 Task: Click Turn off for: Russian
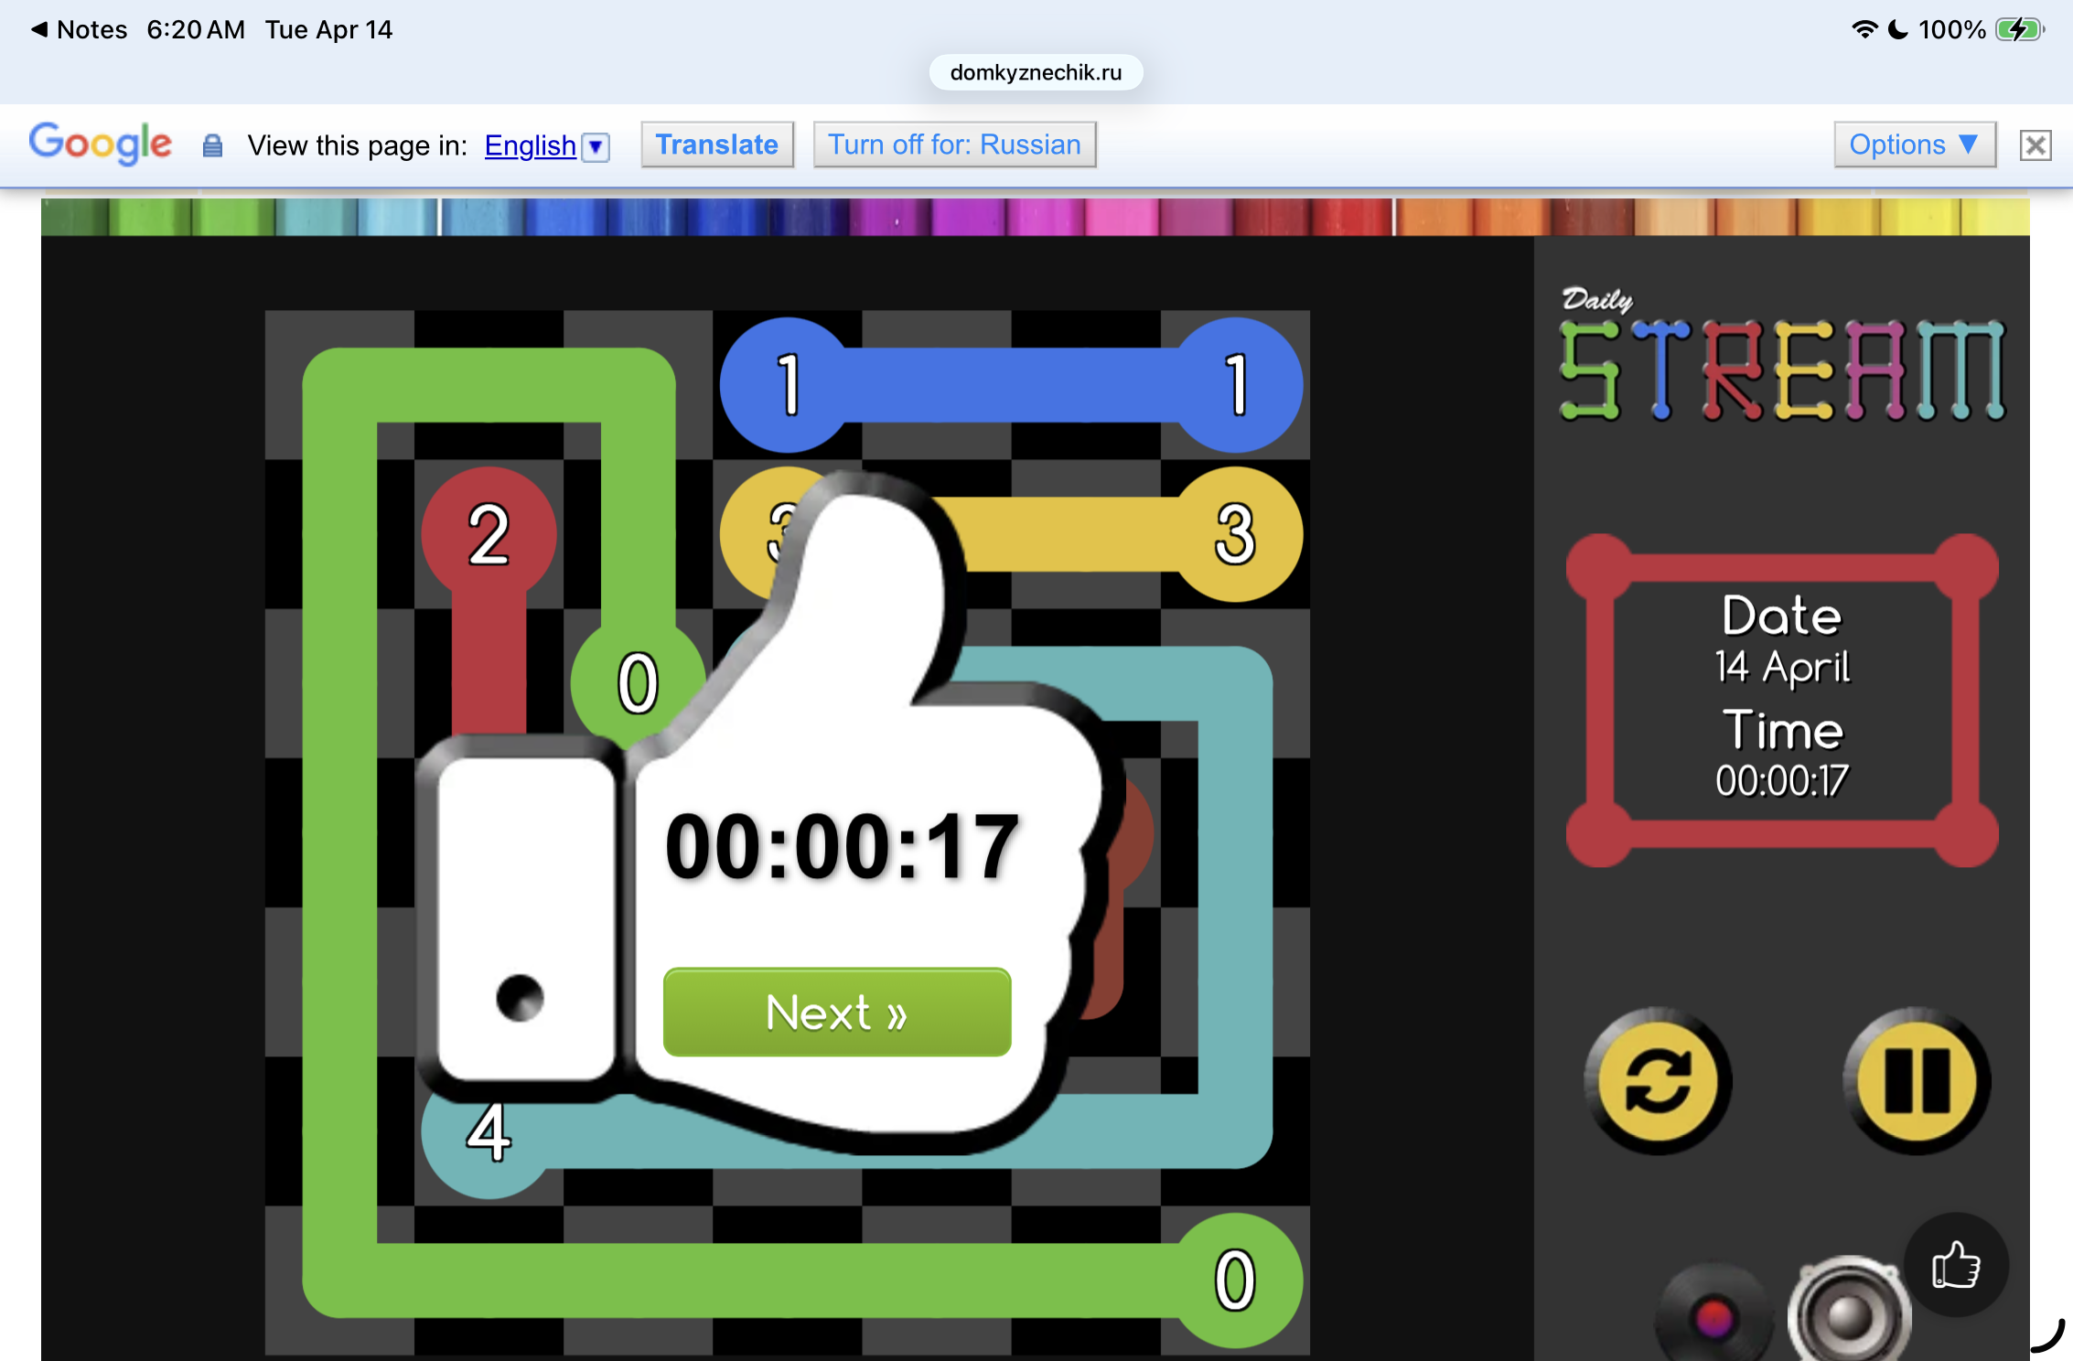pyautogui.click(x=954, y=145)
